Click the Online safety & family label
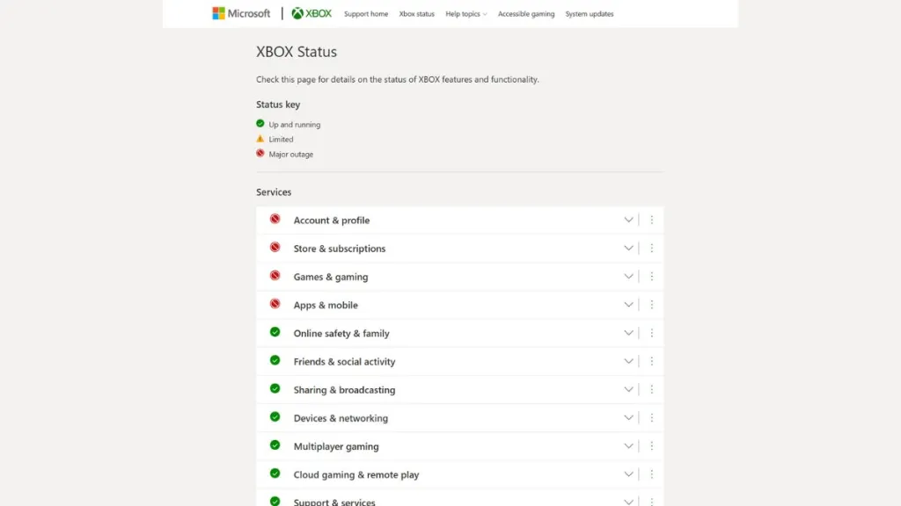 pos(341,333)
